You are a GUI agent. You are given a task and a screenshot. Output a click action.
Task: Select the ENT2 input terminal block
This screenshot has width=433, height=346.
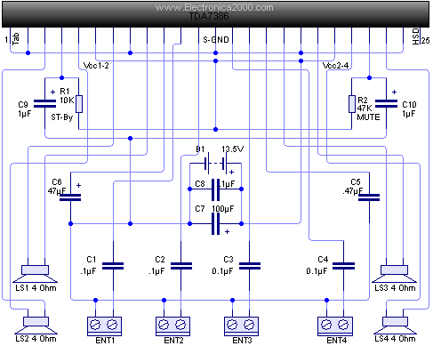pyautogui.click(x=172, y=326)
